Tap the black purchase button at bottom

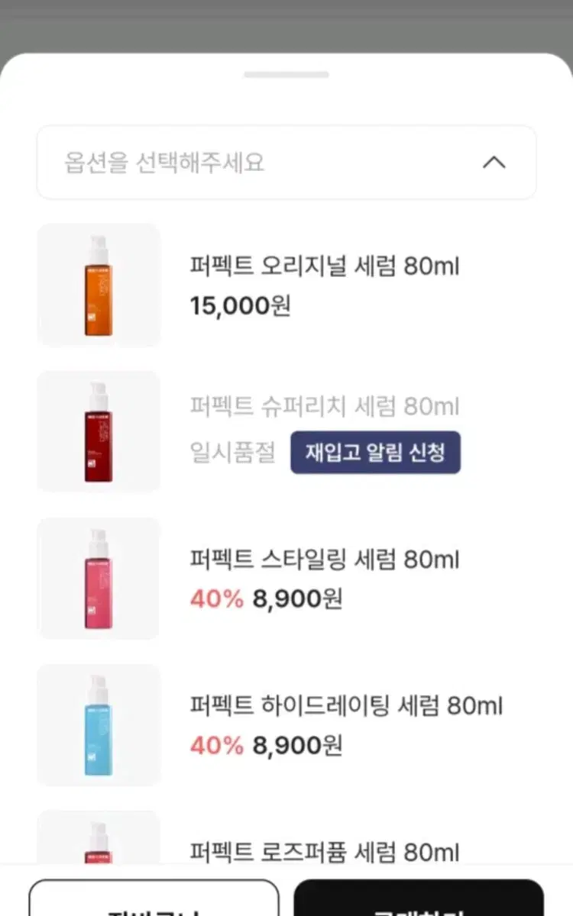pos(419,898)
